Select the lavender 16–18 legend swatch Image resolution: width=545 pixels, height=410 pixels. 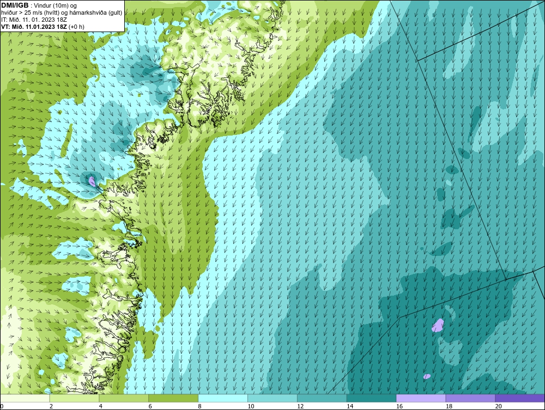pos(421,398)
